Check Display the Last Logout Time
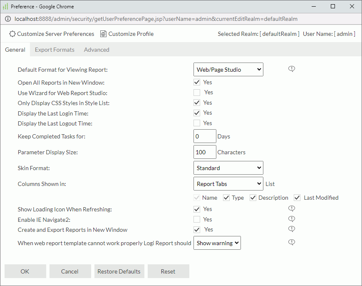 point(196,123)
